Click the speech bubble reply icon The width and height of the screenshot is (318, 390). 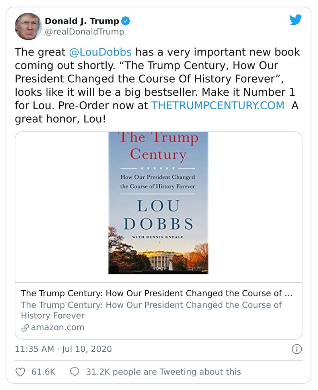[75, 371]
